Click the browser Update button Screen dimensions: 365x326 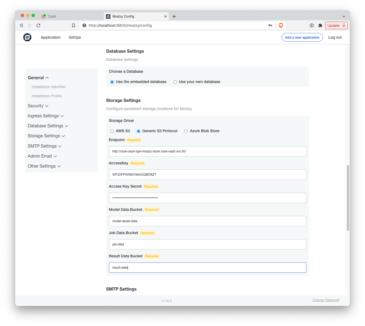[333, 25]
